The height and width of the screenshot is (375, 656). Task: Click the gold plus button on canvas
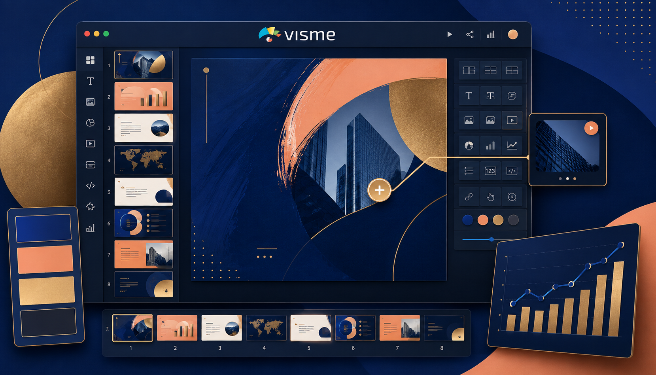click(x=379, y=190)
